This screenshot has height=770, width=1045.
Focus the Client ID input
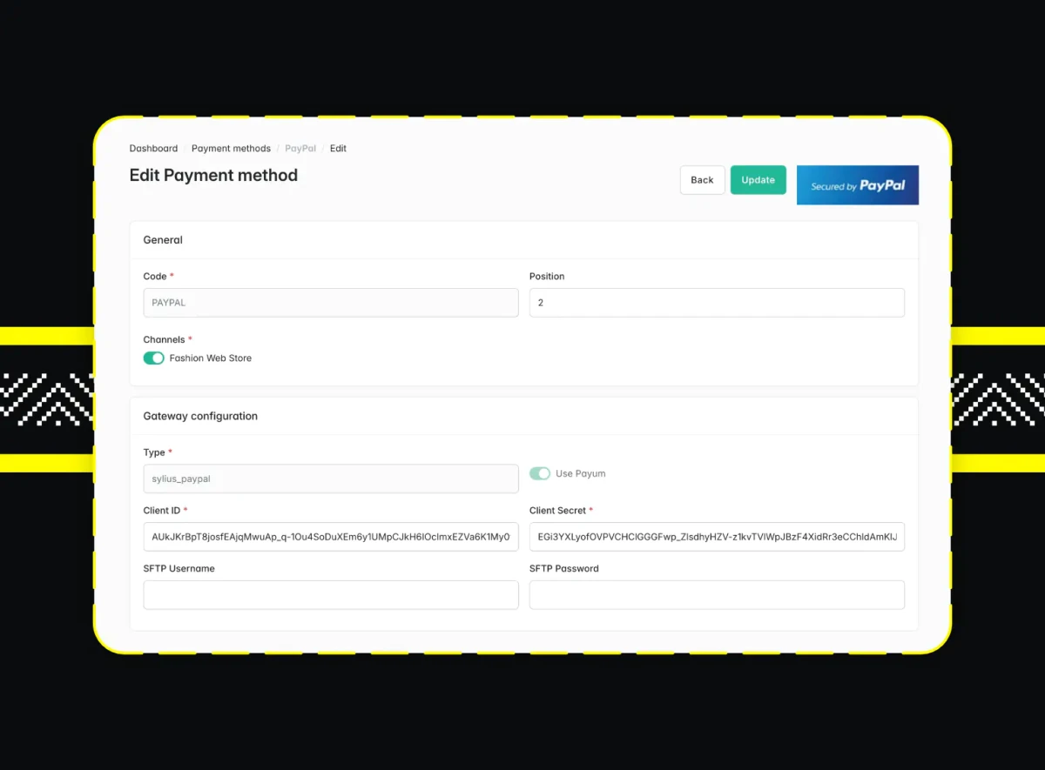click(x=330, y=536)
